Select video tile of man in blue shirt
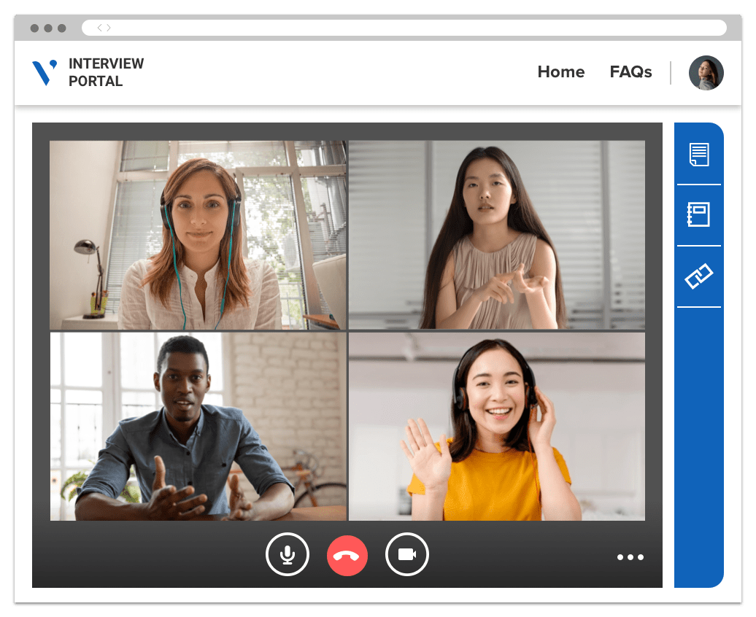 pyautogui.click(x=198, y=427)
